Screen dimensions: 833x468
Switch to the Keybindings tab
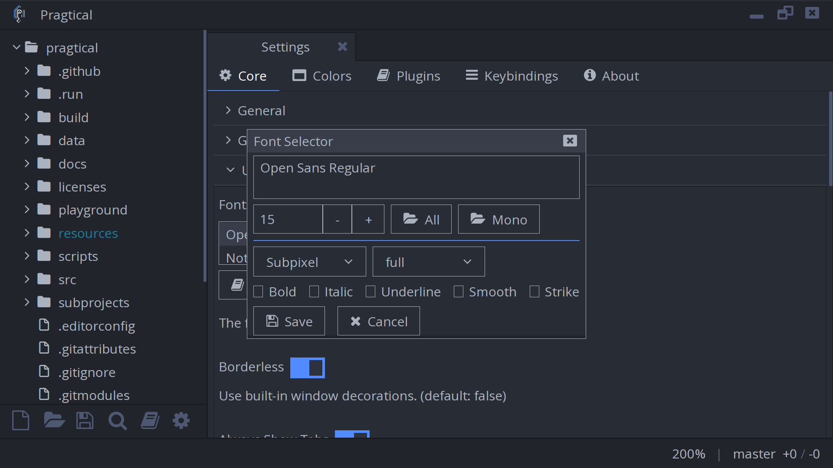(521, 75)
